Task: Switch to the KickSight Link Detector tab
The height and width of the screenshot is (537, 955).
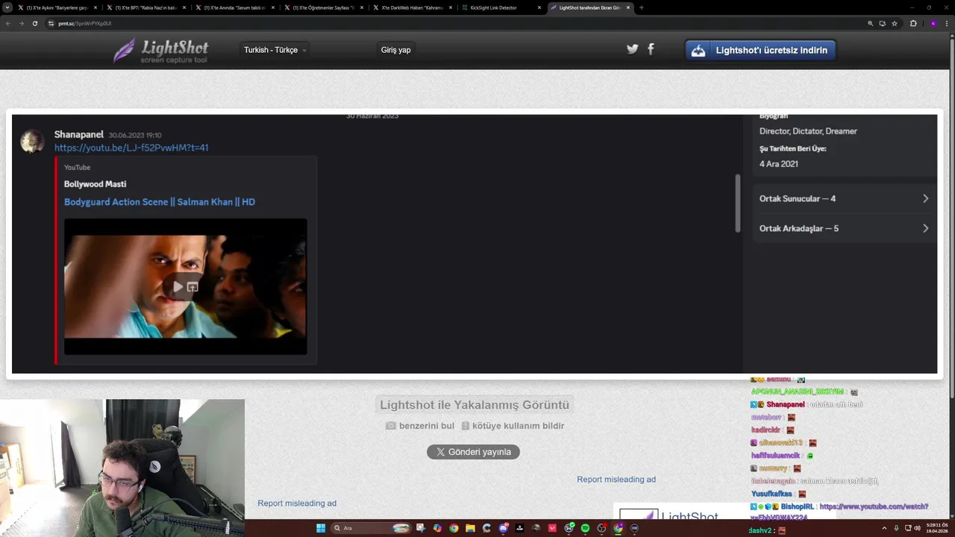Action: [501, 7]
